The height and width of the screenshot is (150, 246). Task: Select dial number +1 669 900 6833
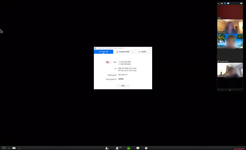click(x=125, y=64)
